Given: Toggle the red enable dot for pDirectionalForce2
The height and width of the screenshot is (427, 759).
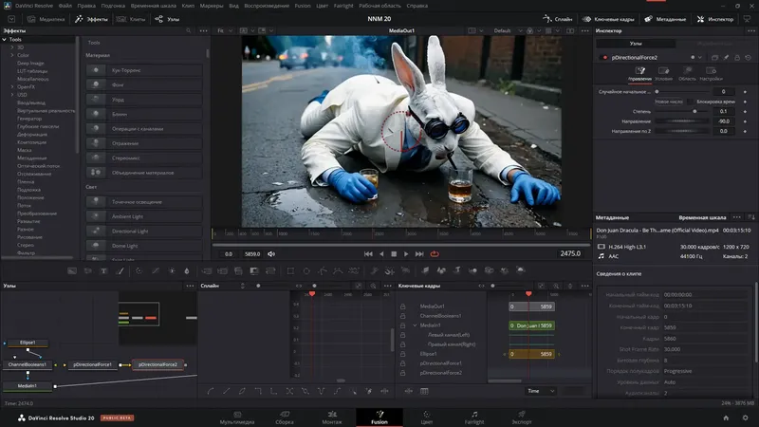Looking at the screenshot, I should 604,57.
